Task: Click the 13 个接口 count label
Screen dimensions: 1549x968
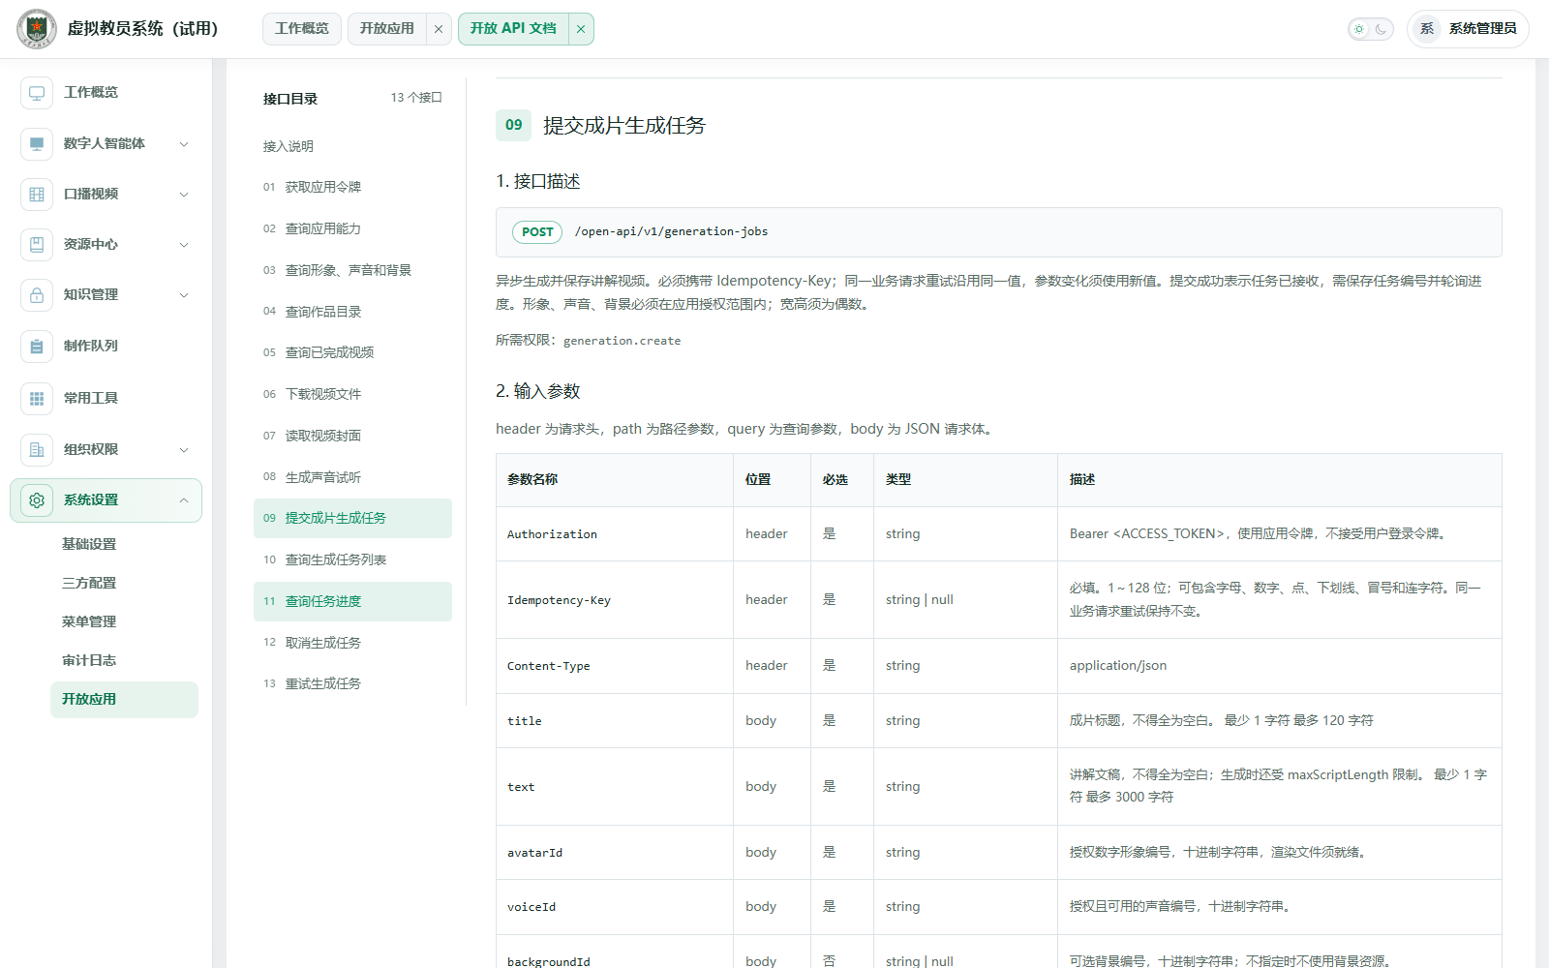Action: (416, 98)
